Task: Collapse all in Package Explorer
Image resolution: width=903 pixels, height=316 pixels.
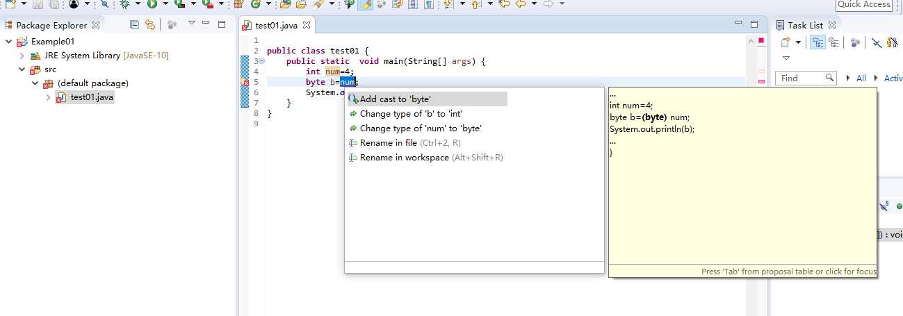Action: (135, 25)
